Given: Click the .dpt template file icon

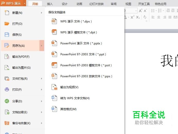Looking at the screenshot, I should 54,32.
